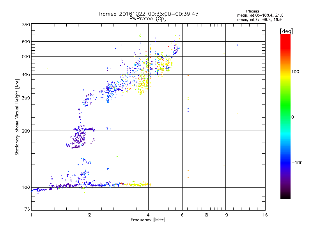312x234 pixels.
Task: Click the "mean, sd,O:-108.4, 21.6" line
Action: click(x=260, y=15)
